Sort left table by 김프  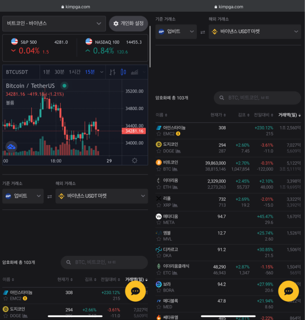(x=90, y=279)
